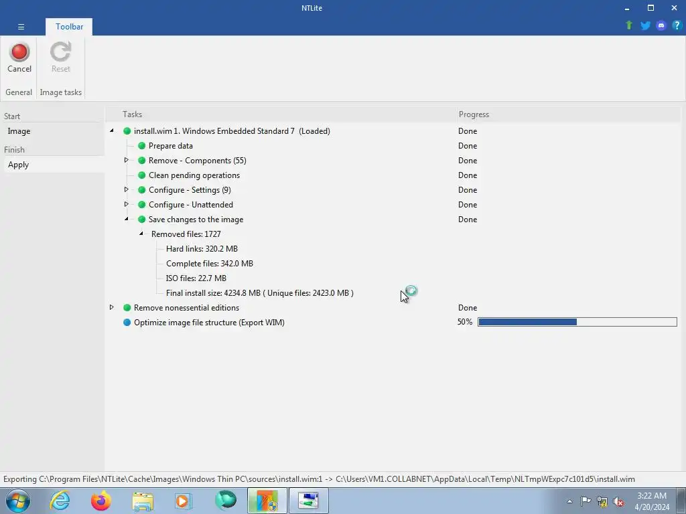686x514 pixels.
Task: Click the taskbar clock 3:22 AM
Action: point(652,496)
